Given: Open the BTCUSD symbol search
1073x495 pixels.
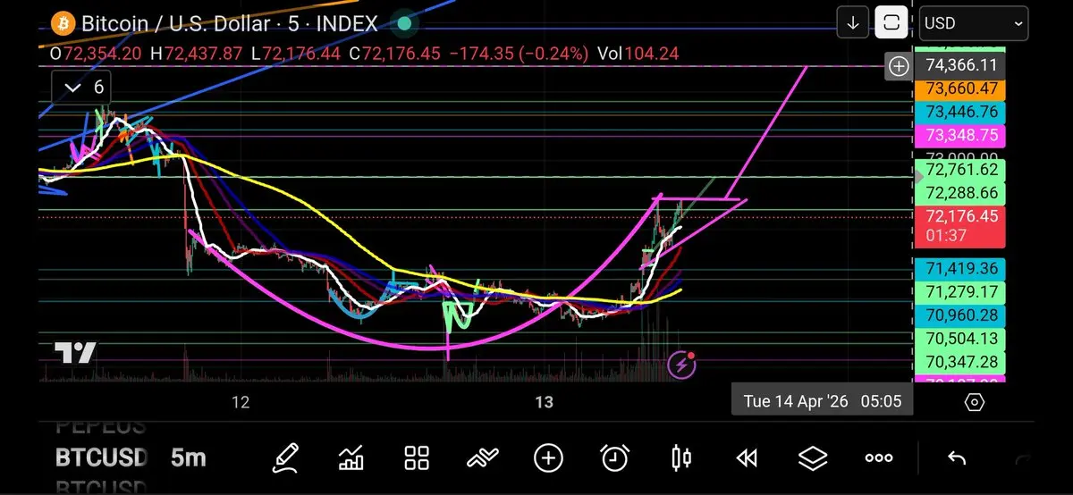Looking at the screenshot, I should (101, 458).
